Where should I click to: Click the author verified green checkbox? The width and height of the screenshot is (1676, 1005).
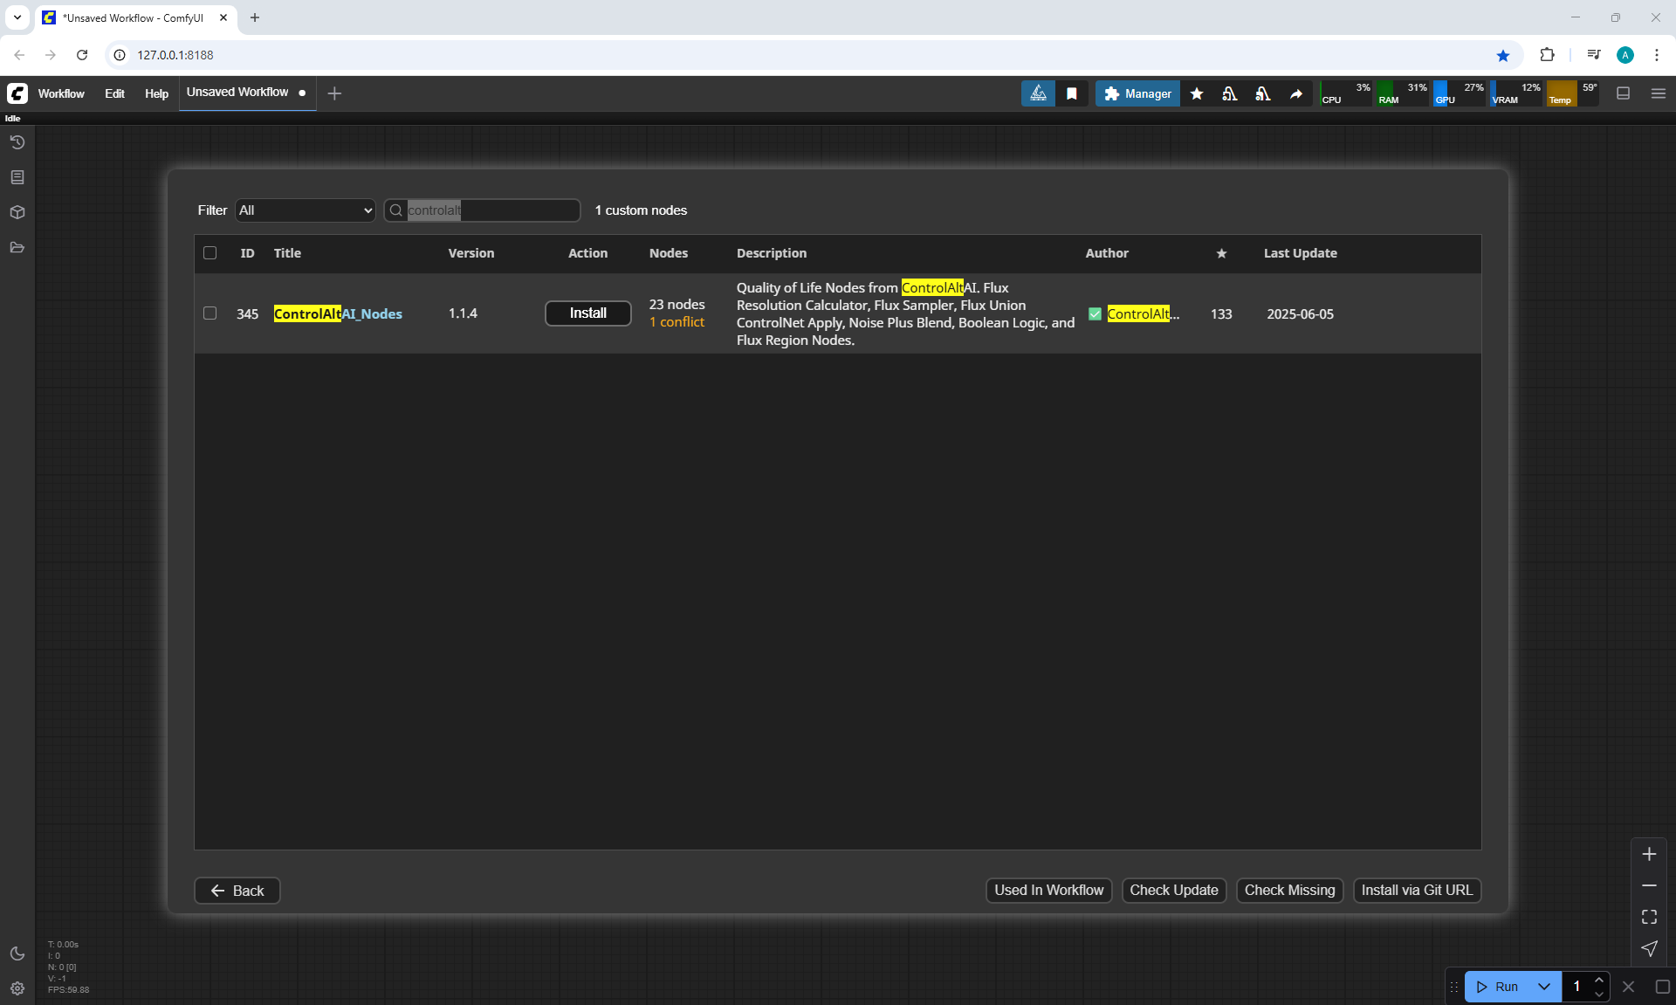click(x=1095, y=314)
